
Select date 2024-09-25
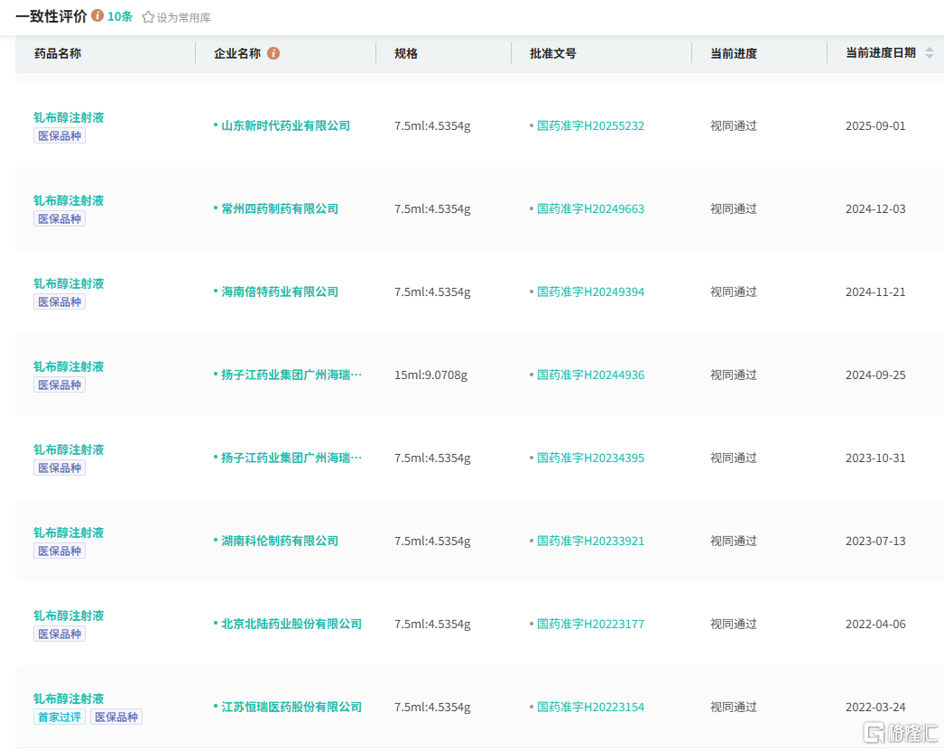[x=875, y=375]
